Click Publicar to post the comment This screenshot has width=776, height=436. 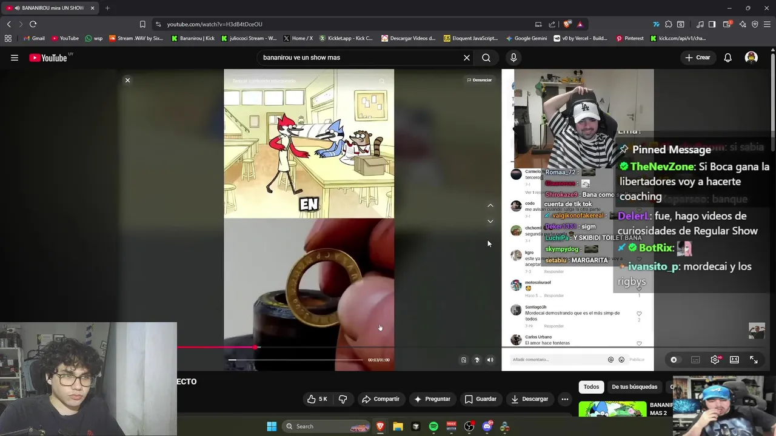pos(637,360)
